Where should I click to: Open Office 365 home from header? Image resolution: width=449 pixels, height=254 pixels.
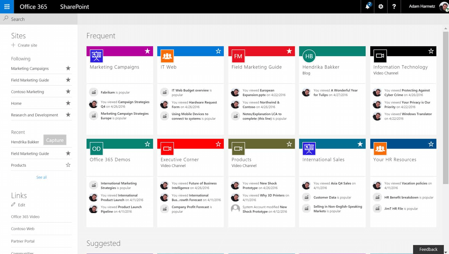(33, 7)
